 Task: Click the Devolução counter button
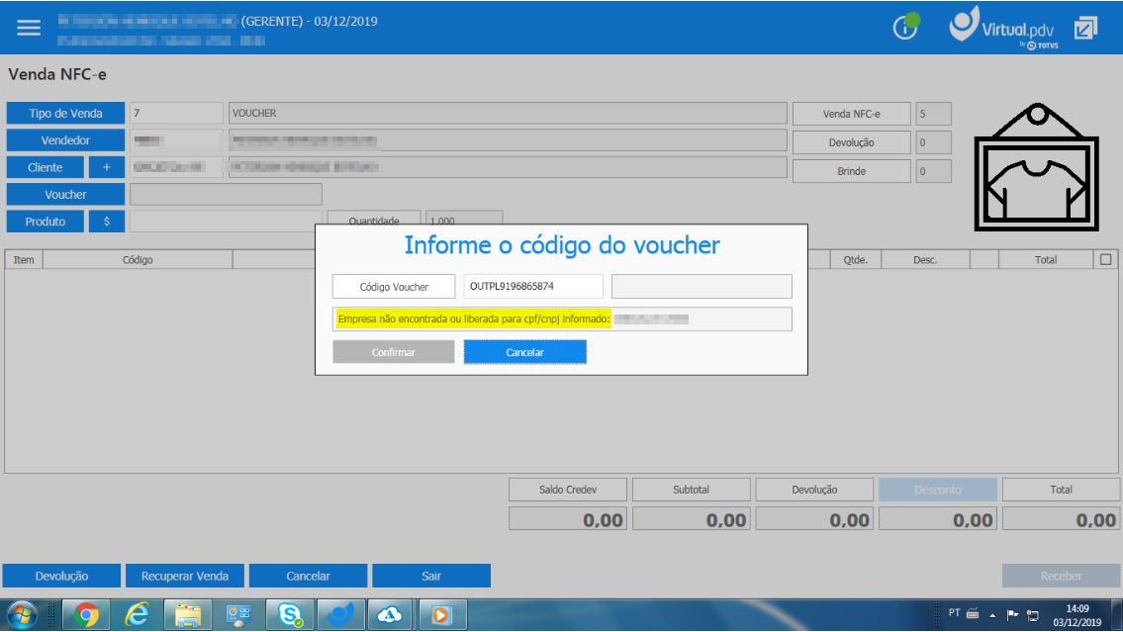[x=852, y=142]
